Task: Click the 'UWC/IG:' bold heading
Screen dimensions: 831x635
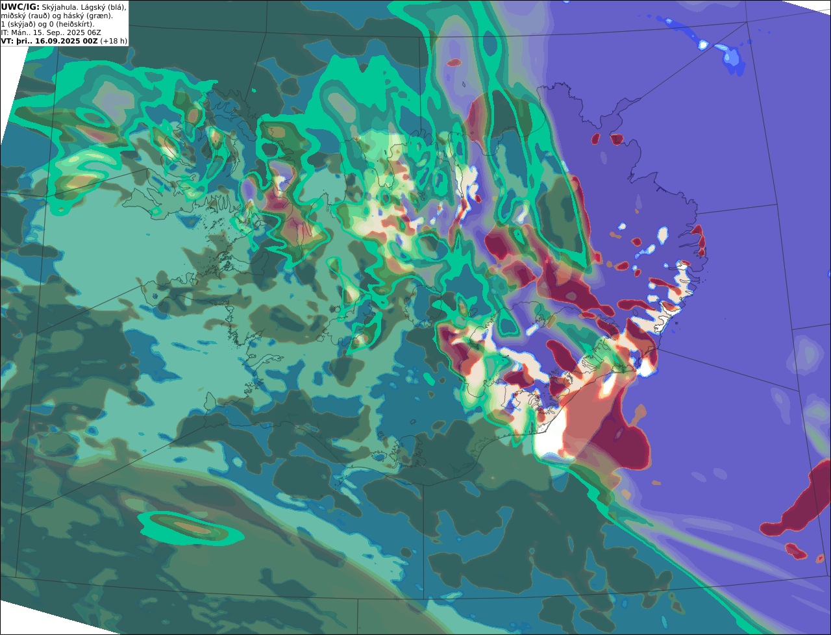Action: tap(20, 6)
